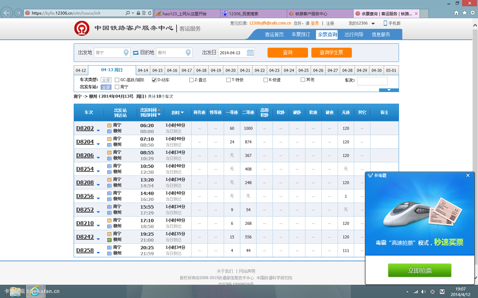Expand stops for train D8254

pyautogui.click(x=98, y=172)
